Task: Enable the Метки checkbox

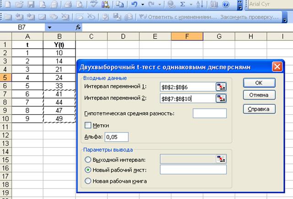Action: click(x=88, y=125)
